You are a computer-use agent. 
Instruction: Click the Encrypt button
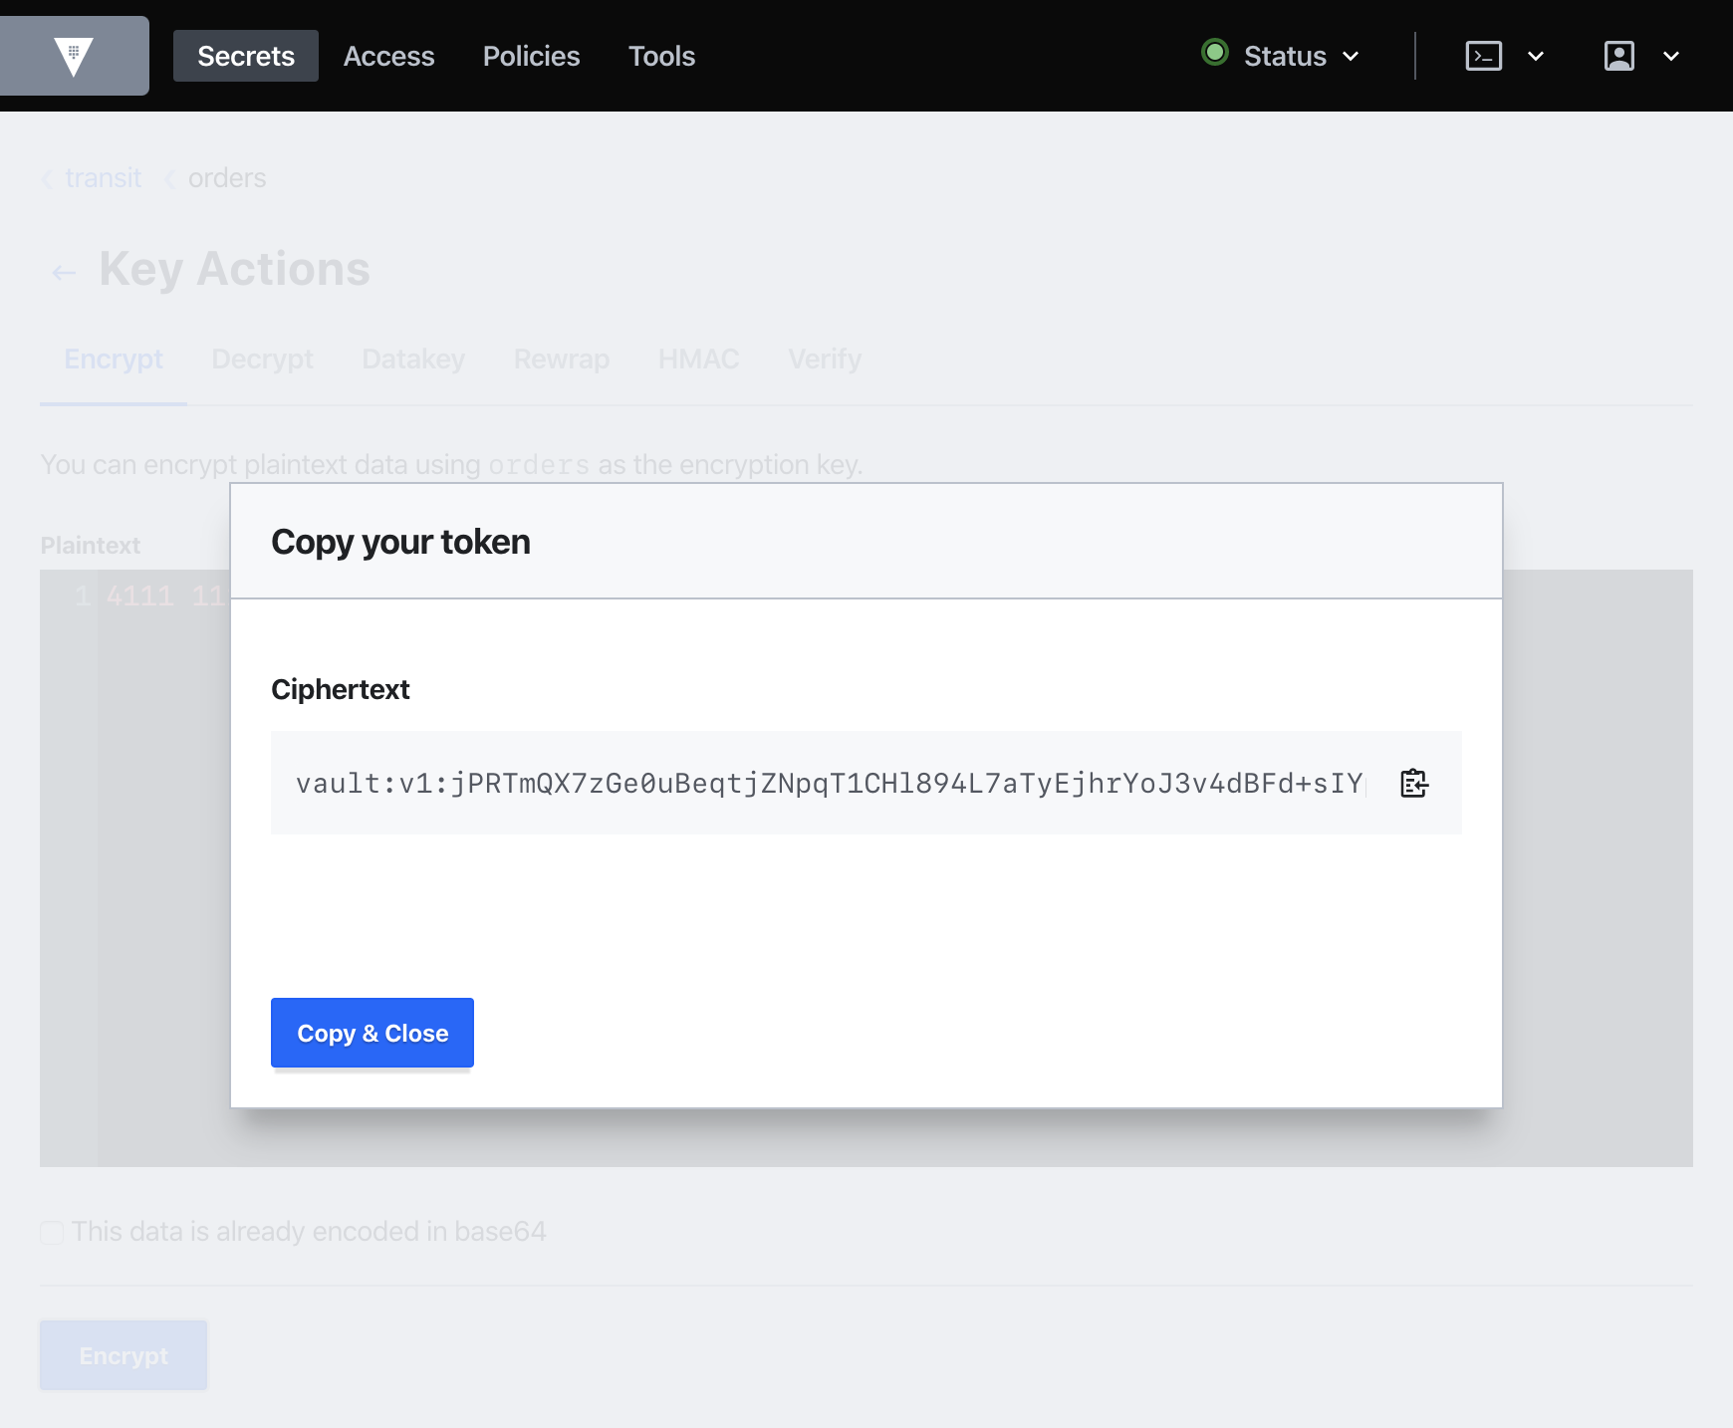pos(123,1354)
